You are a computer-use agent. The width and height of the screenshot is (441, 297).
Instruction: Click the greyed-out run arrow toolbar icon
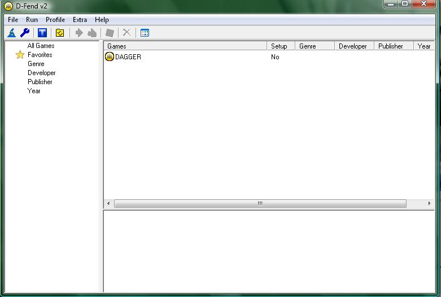(x=79, y=33)
